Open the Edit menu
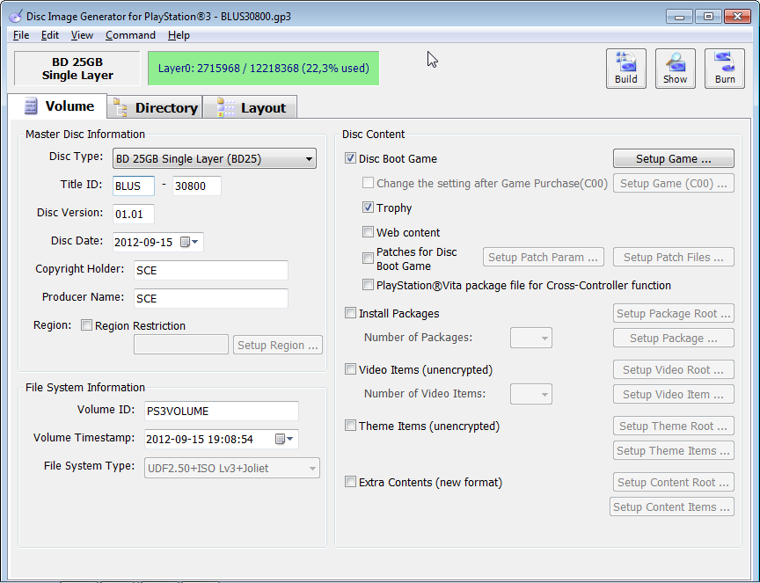This screenshot has height=583, width=760. [x=50, y=35]
